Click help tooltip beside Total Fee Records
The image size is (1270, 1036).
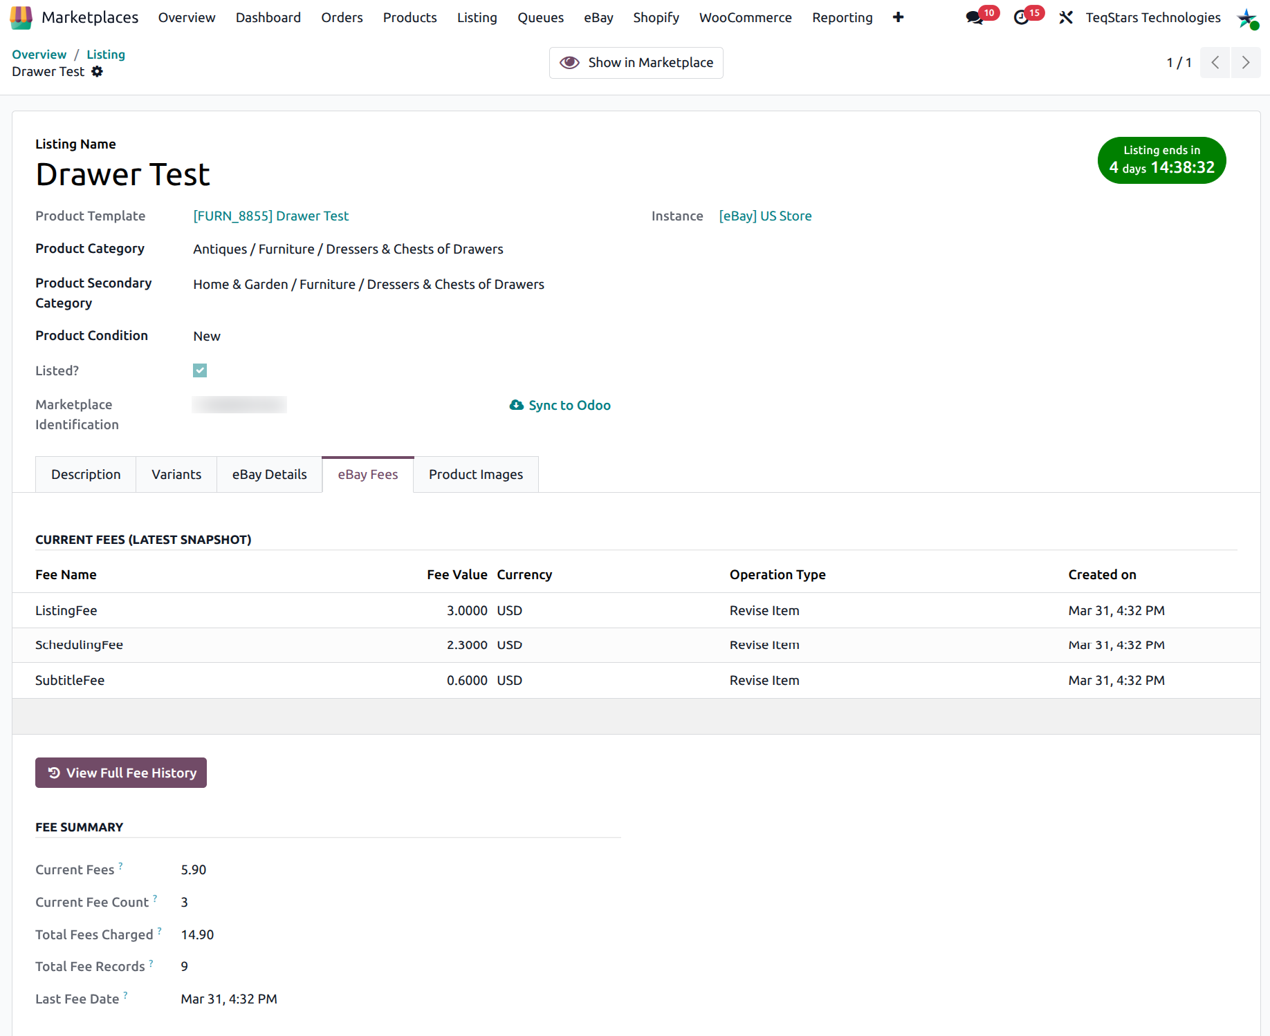pos(151,962)
